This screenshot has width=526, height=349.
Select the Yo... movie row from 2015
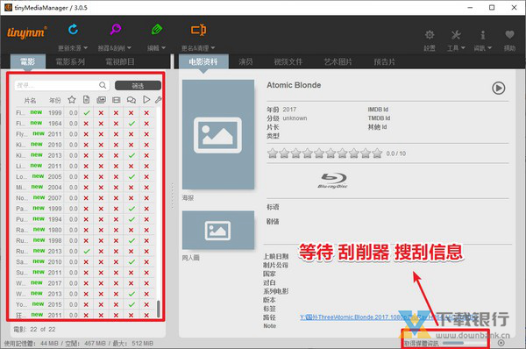tap(85, 304)
